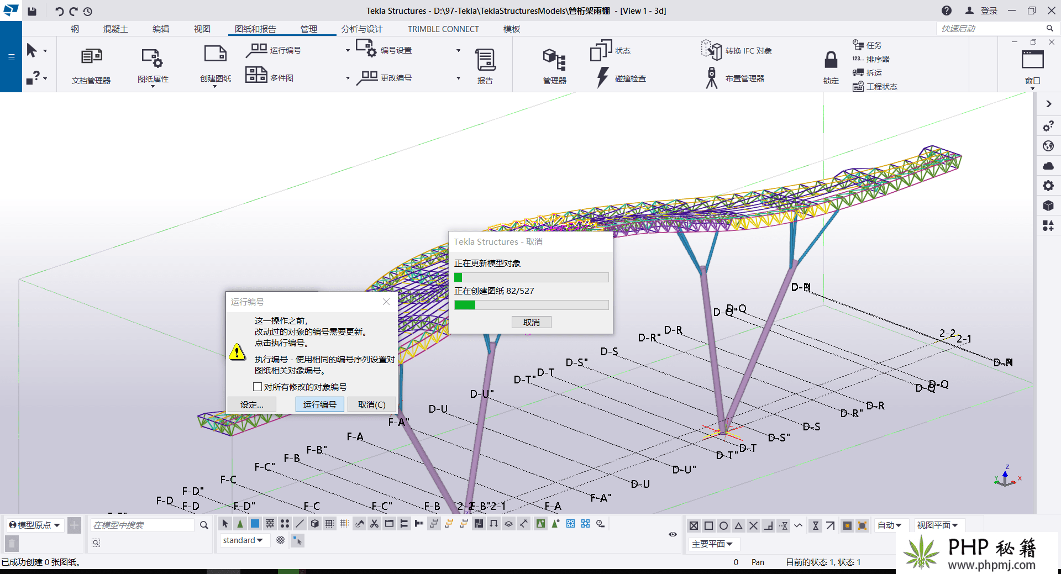Switch to the 编辑 edit tab
The height and width of the screenshot is (574, 1061).
click(x=161, y=29)
